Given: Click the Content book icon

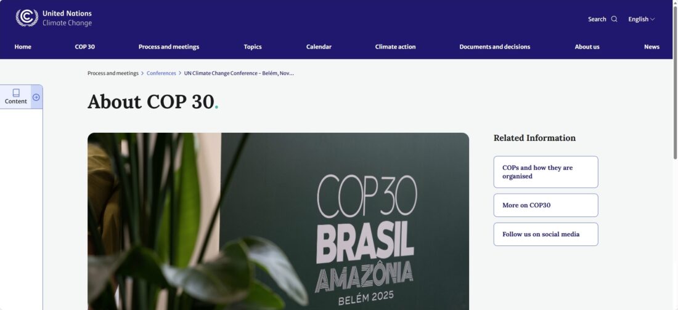Looking at the screenshot, I should pos(16,93).
